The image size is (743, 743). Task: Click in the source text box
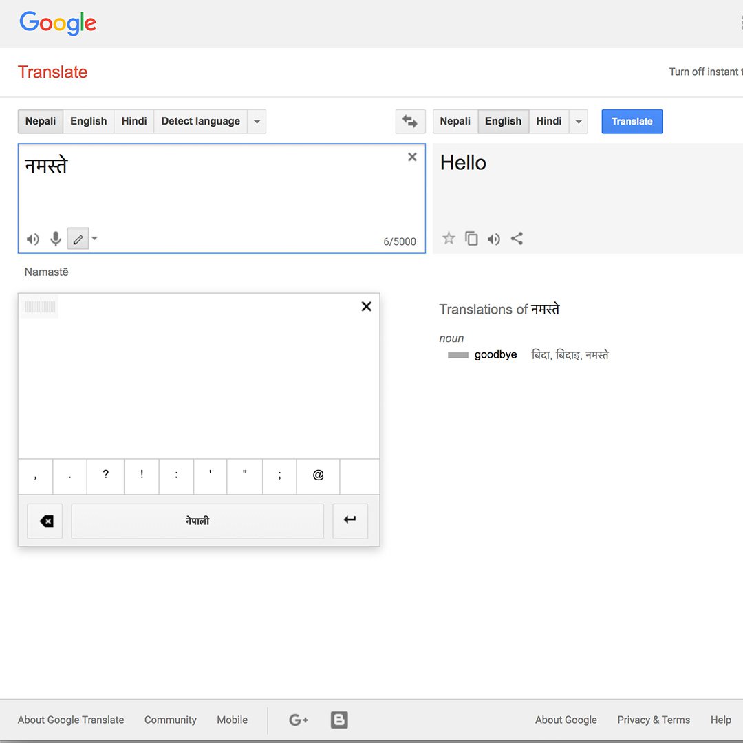(222, 199)
